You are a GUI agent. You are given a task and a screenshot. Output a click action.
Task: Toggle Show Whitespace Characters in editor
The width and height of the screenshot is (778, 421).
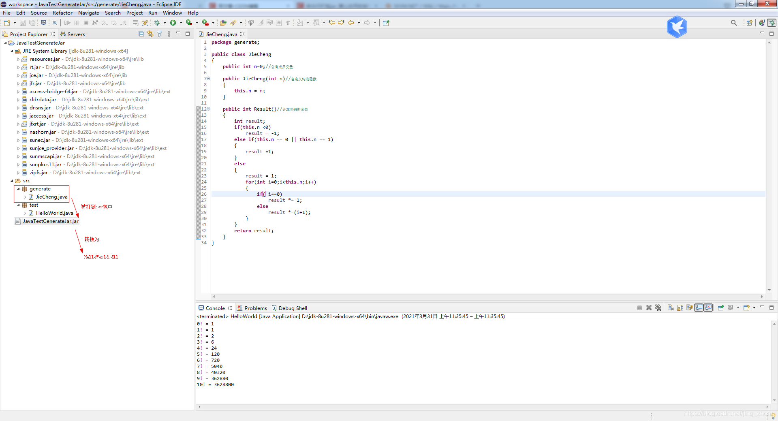click(x=288, y=23)
